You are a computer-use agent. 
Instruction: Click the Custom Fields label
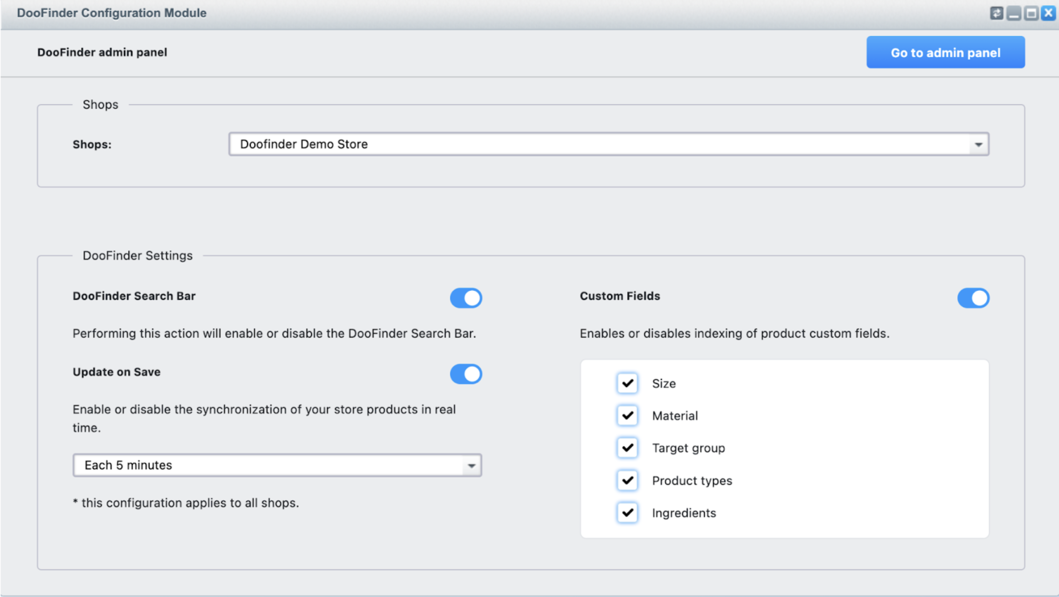[x=620, y=296]
